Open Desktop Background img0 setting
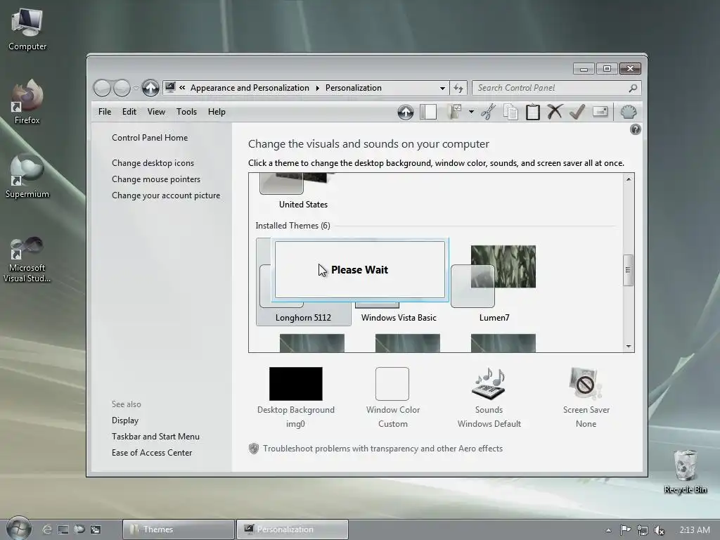The image size is (720, 540). pyautogui.click(x=296, y=397)
